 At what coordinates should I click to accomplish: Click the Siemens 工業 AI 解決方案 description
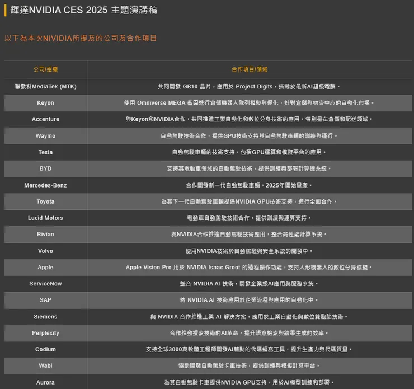coord(249,317)
